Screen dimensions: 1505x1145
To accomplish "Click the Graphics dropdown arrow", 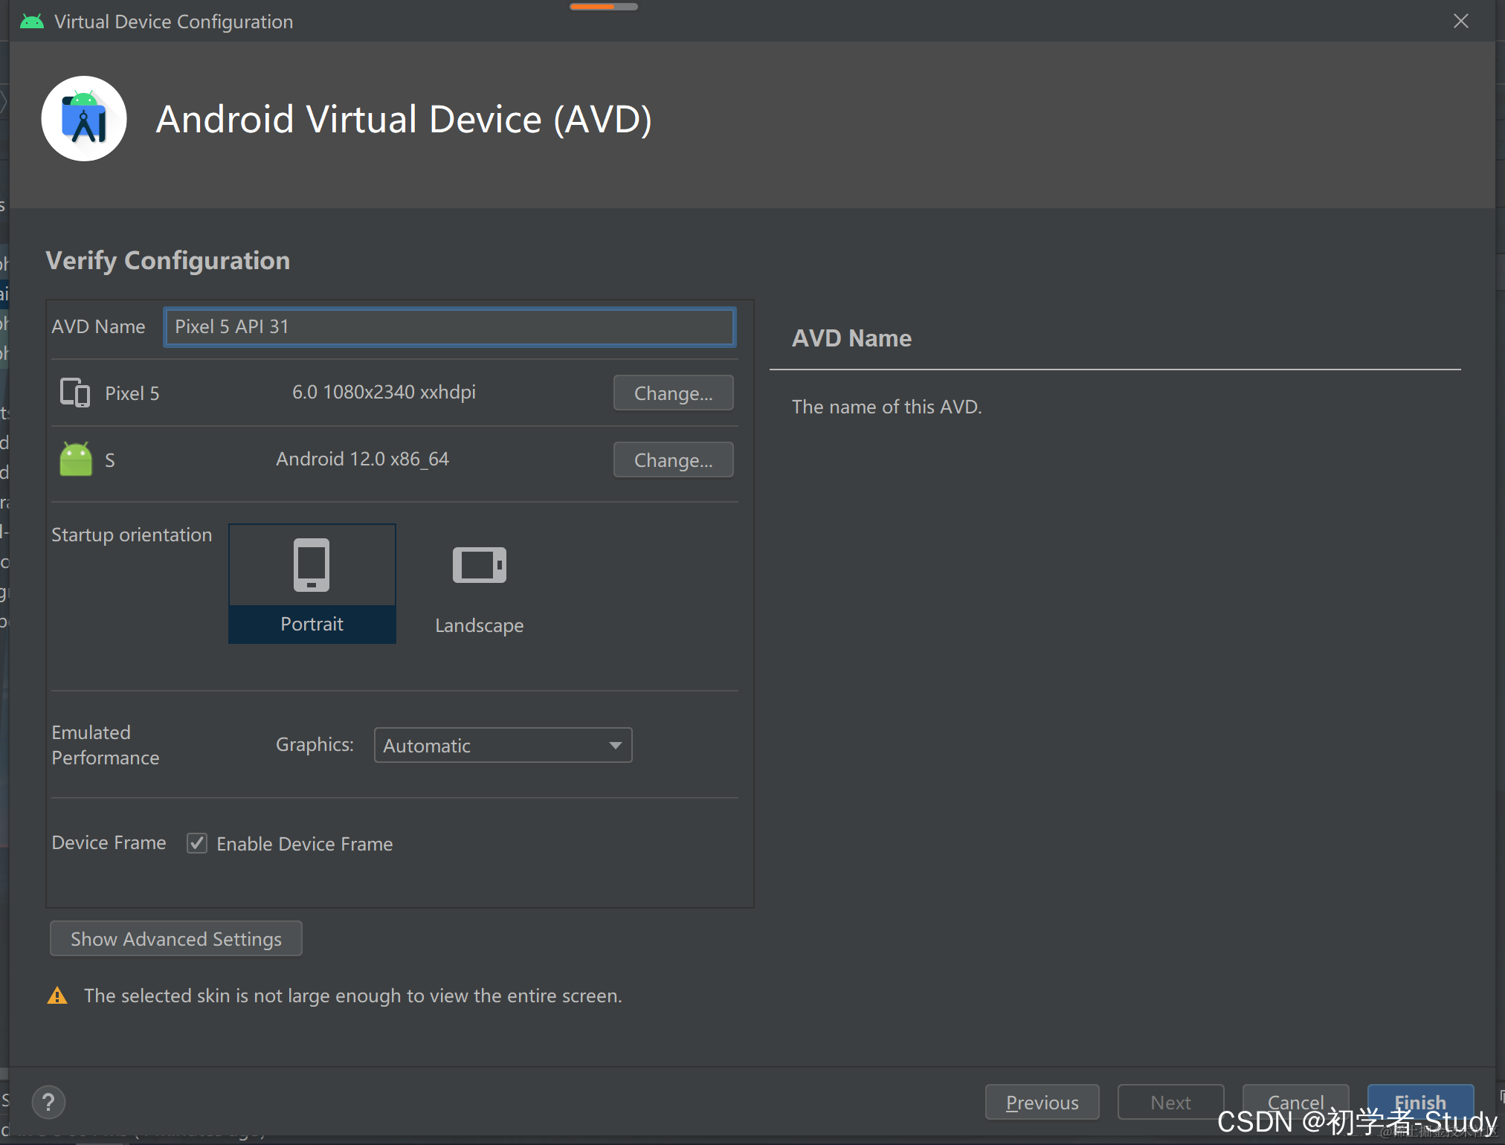I will (x=616, y=745).
